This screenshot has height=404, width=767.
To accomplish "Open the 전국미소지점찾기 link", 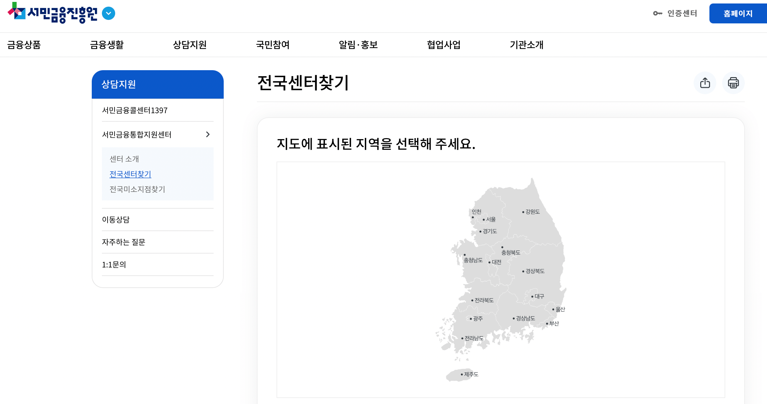I will click(137, 189).
